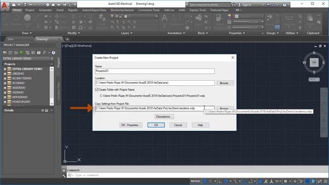
Task: Open the Location View side tab
Action: 59,91
